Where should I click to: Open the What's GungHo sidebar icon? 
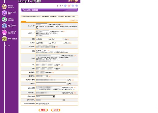(4, 7)
